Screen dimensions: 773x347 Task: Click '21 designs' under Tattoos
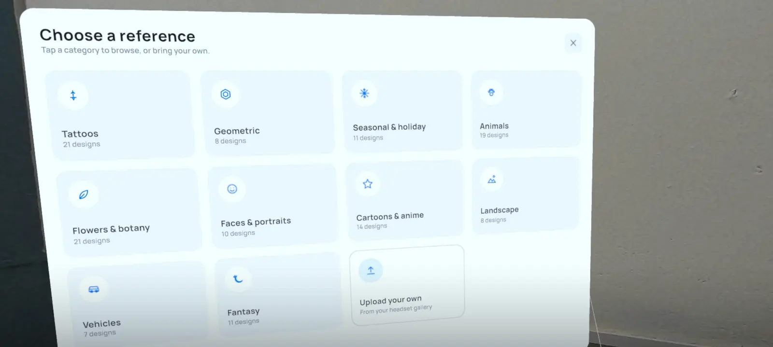pos(82,144)
